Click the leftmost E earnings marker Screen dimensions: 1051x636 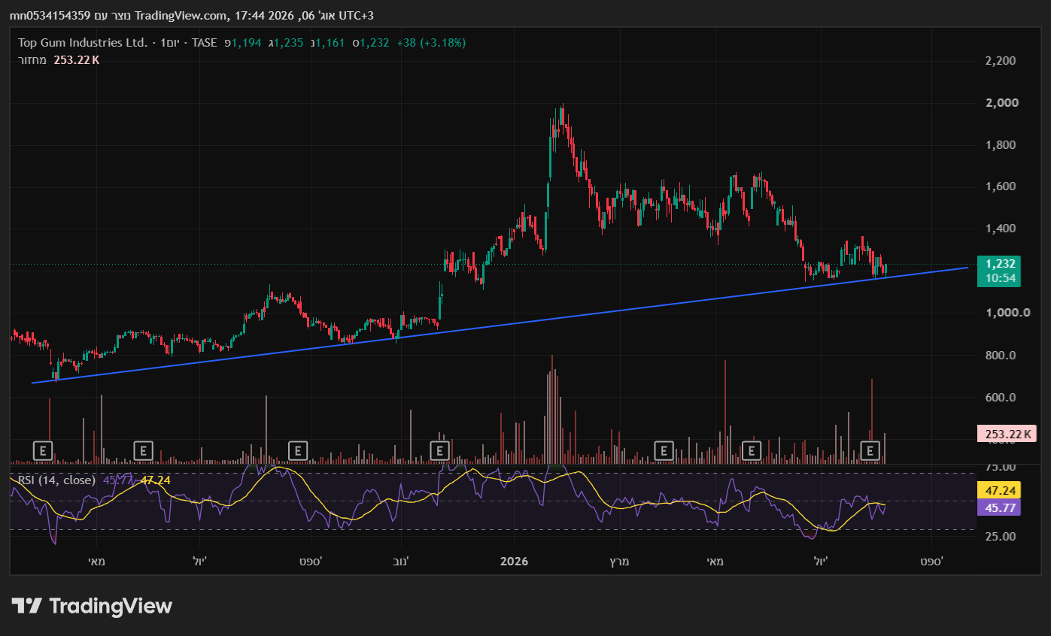pyautogui.click(x=44, y=450)
